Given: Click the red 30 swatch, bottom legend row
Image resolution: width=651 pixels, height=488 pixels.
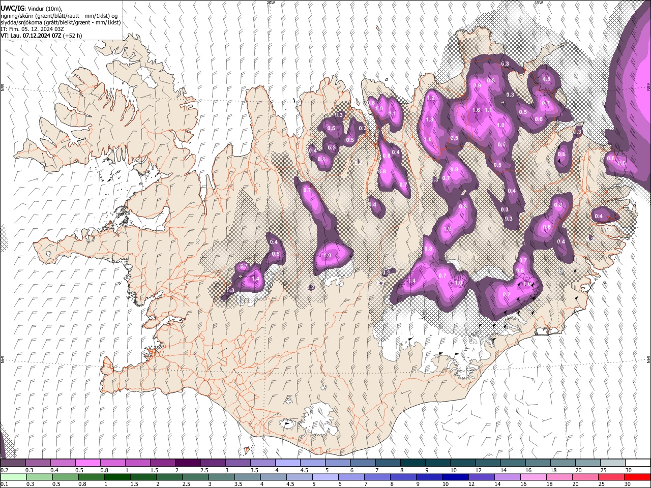Looking at the screenshot, I should [637, 477].
